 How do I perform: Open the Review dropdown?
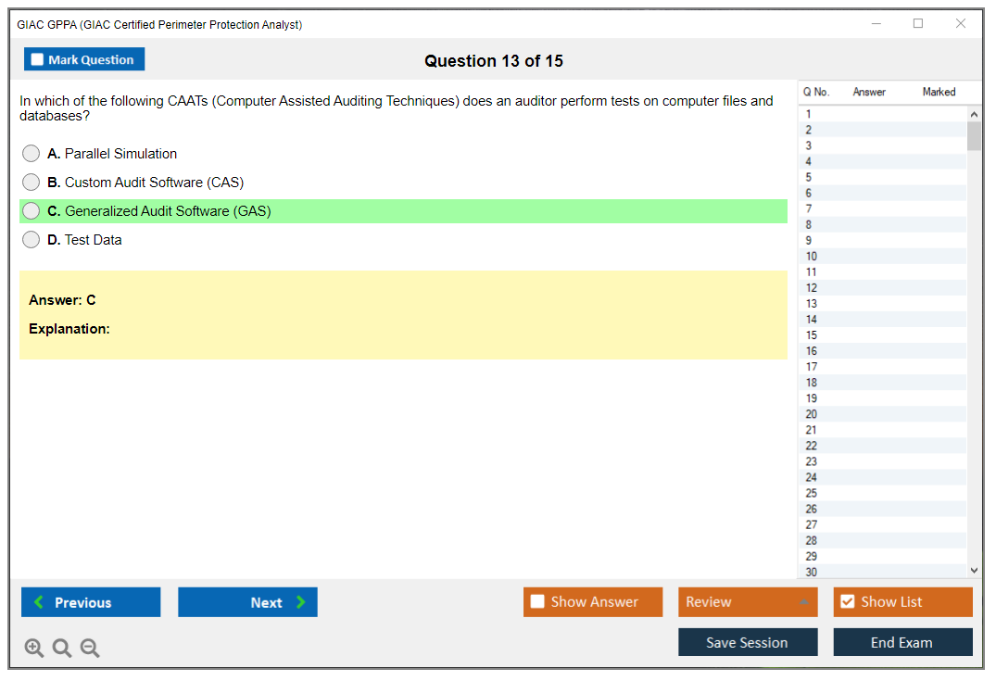(x=747, y=601)
